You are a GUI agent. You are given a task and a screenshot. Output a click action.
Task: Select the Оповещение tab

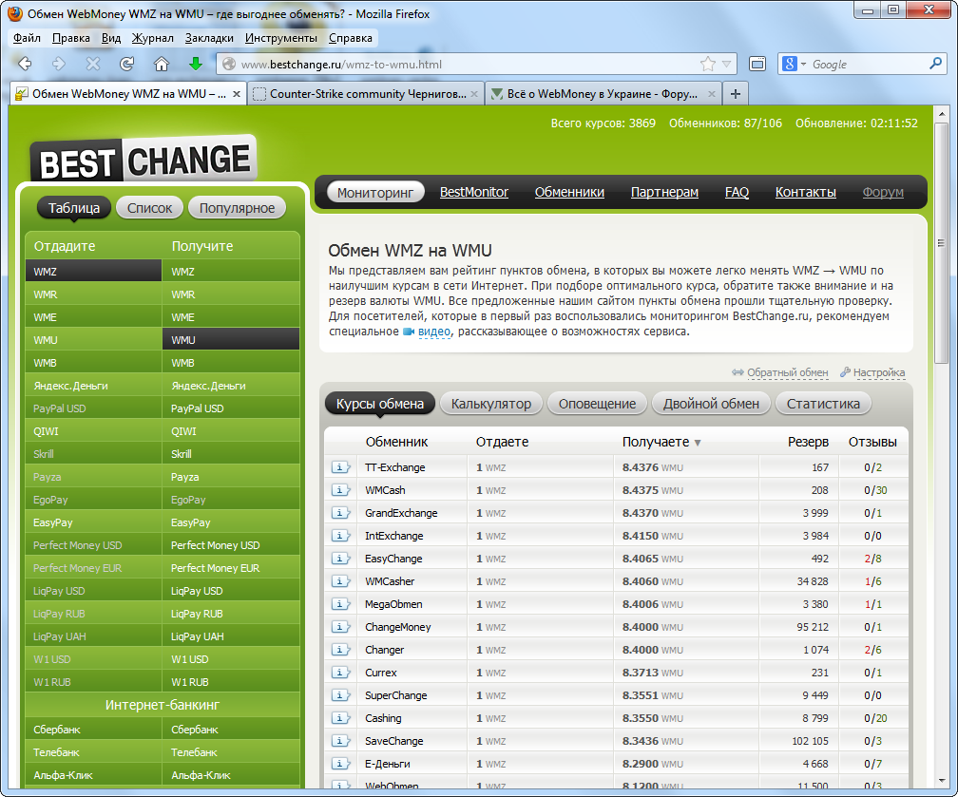[x=597, y=404]
